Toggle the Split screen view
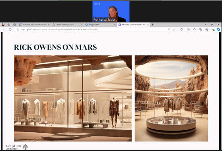This screenshot has height=151, width=222. pos(188,30)
